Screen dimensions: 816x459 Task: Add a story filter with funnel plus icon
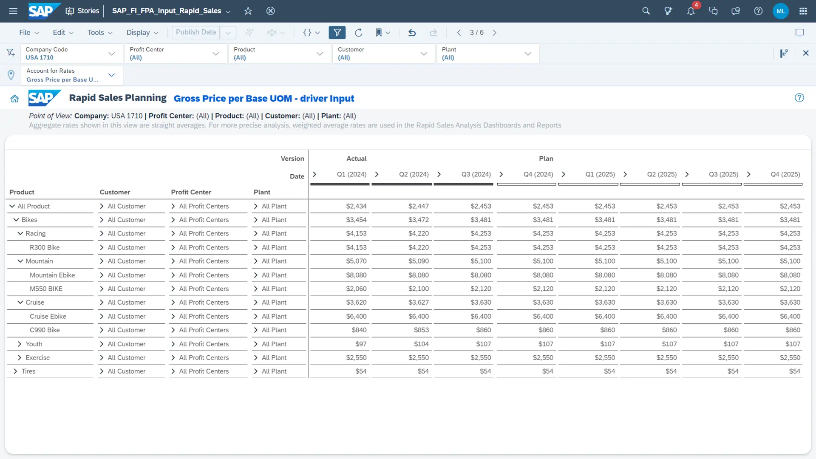[11, 53]
